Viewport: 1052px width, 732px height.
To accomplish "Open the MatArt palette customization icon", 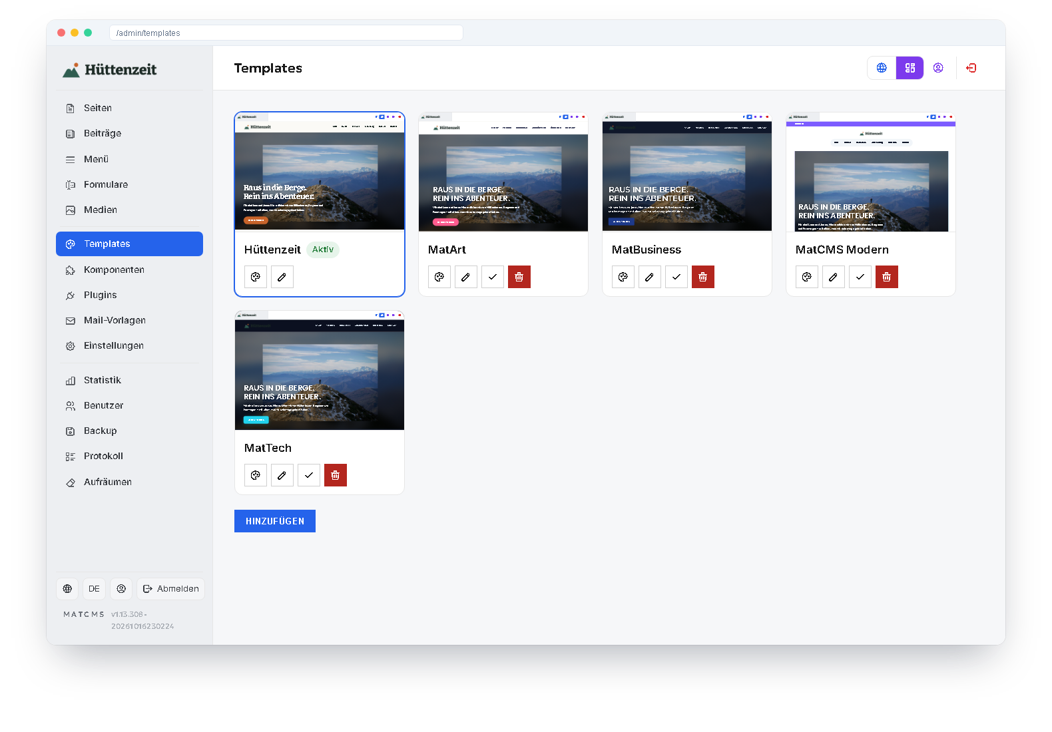I will coord(439,277).
